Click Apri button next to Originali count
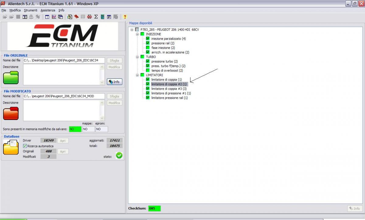The image size is (365, 220). 63,152
